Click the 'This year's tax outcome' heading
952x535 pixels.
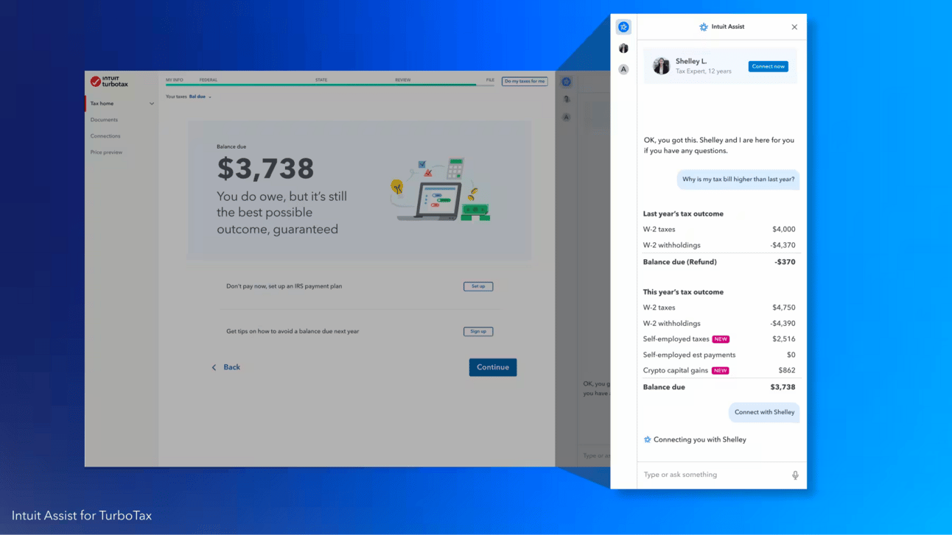click(683, 292)
